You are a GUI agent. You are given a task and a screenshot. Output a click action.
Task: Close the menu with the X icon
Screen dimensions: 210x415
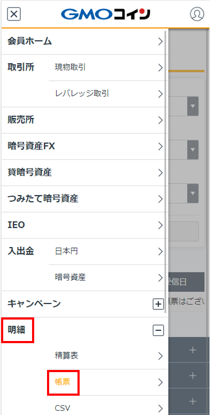tap(14, 14)
